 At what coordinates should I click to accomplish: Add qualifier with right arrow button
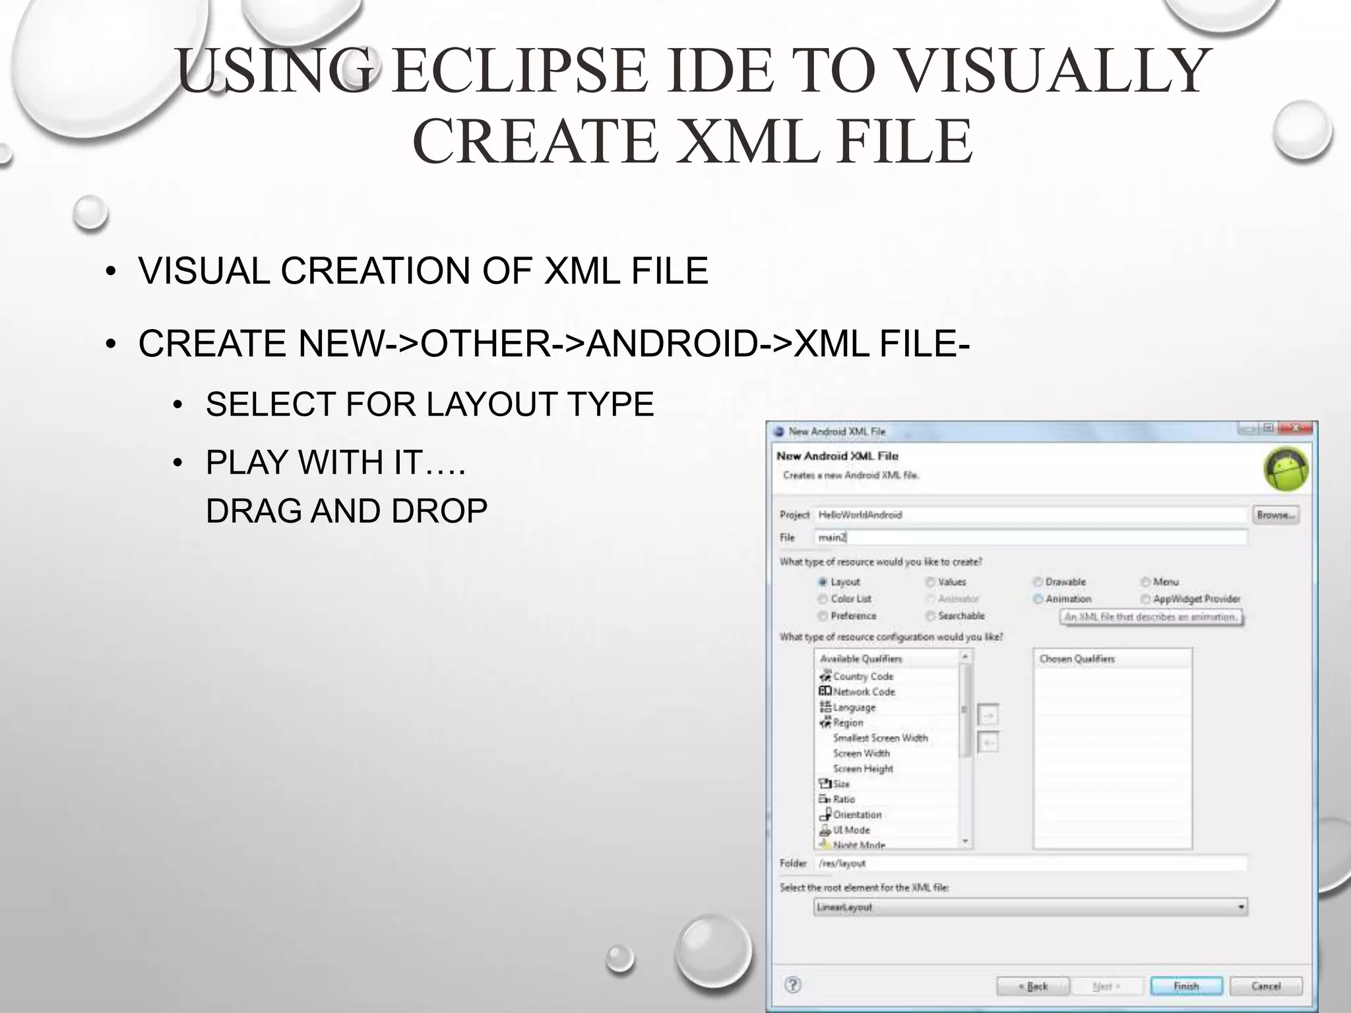tap(988, 715)
